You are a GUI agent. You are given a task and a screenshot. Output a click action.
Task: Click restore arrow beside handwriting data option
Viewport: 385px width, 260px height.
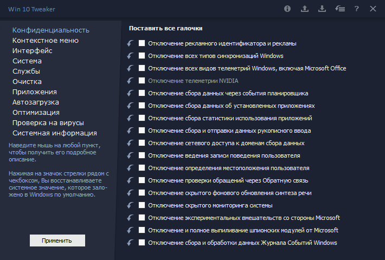(130, 131)
